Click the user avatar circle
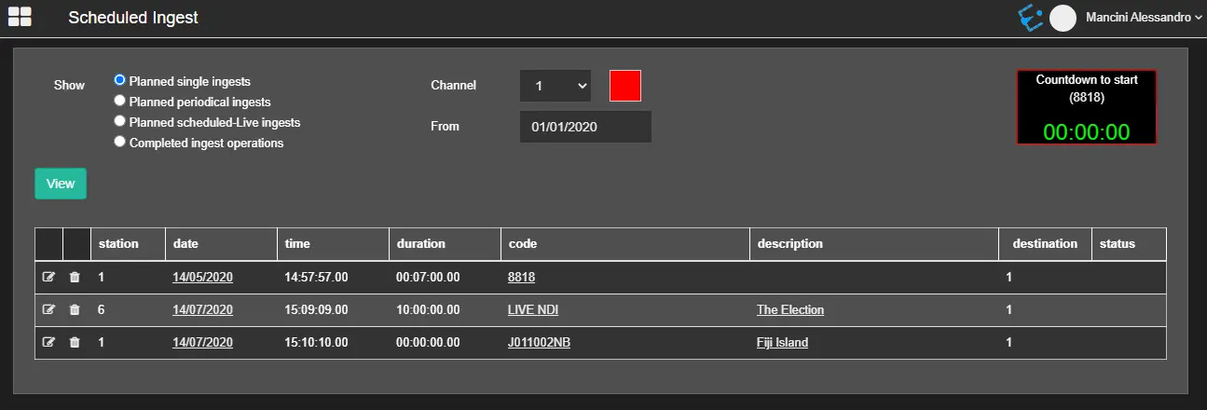1207x410 pixels. [x=1063, y=18]
